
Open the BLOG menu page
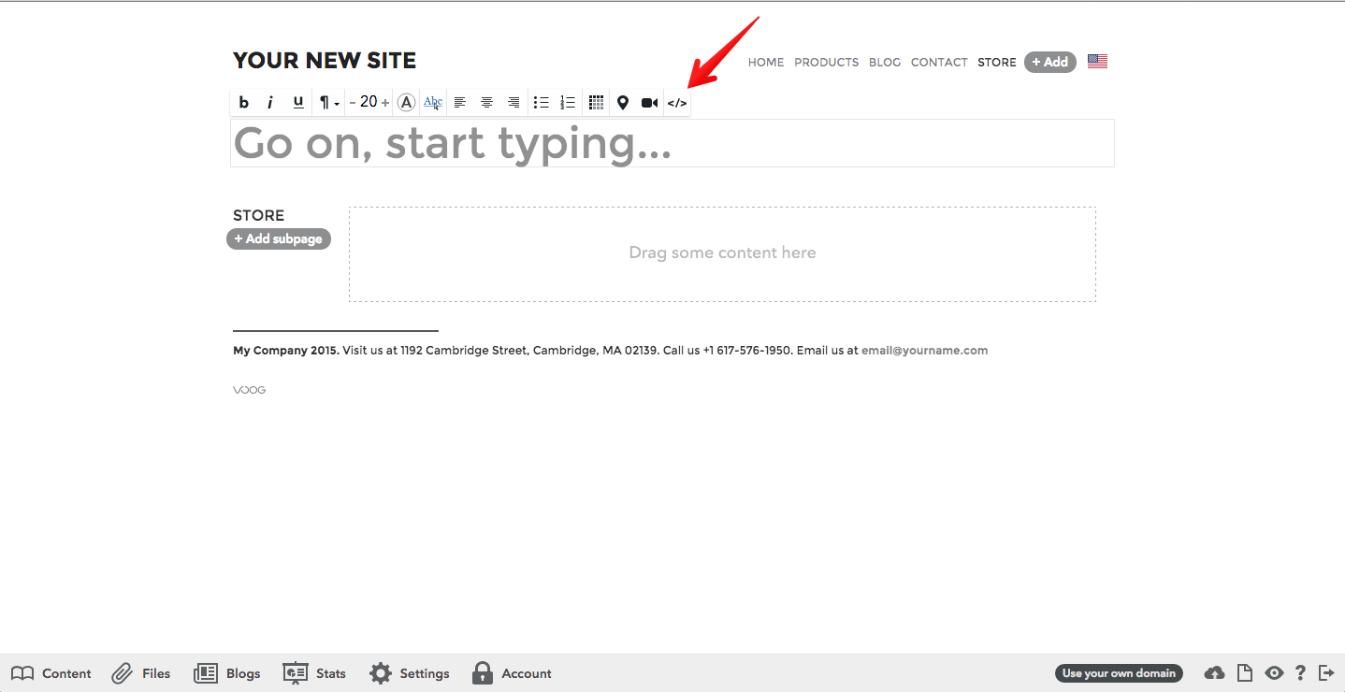pos(885,62)
